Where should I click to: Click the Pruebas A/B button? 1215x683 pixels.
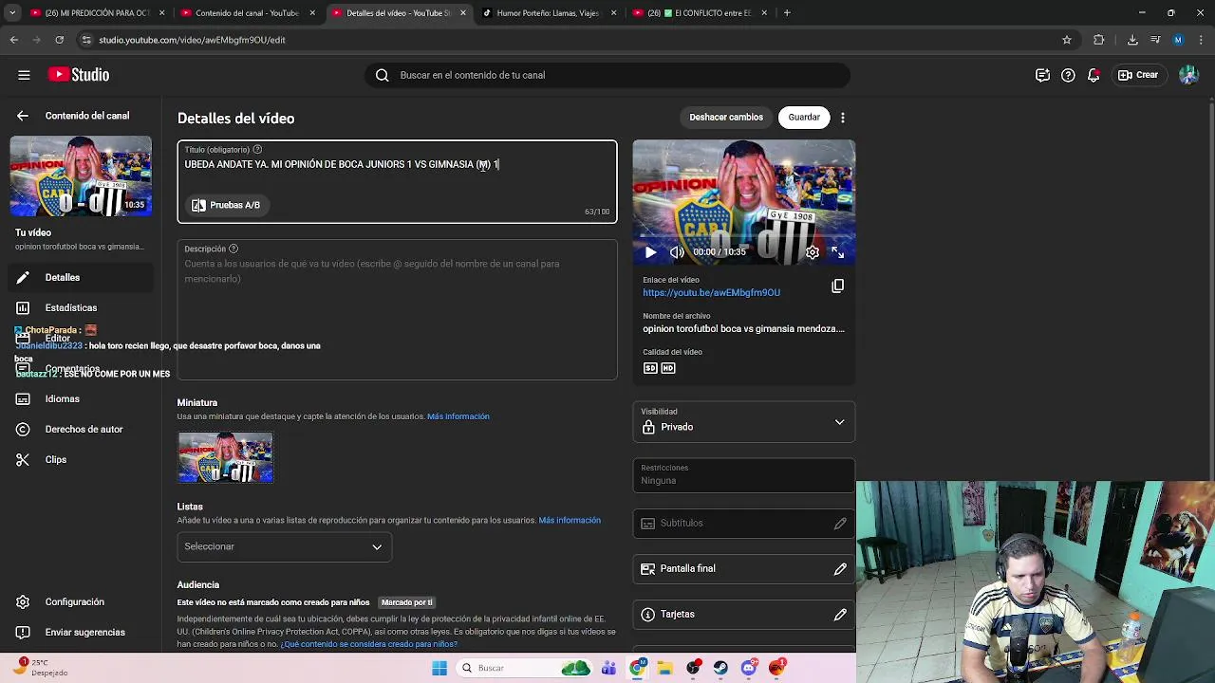226,205
